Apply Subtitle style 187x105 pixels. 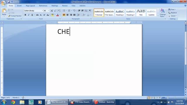point(151,13)
